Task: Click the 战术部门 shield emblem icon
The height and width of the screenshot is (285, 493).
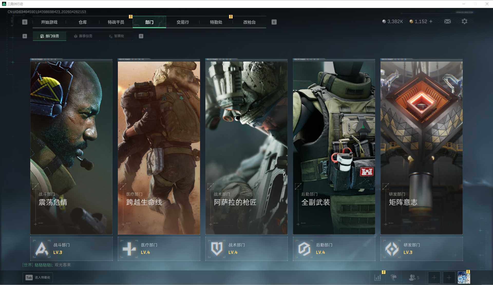Action: tap(217, 249)
